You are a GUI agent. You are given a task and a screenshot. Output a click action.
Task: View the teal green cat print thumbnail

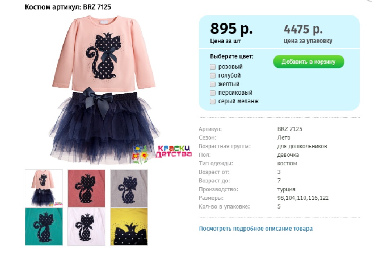[x=44, y=227]
